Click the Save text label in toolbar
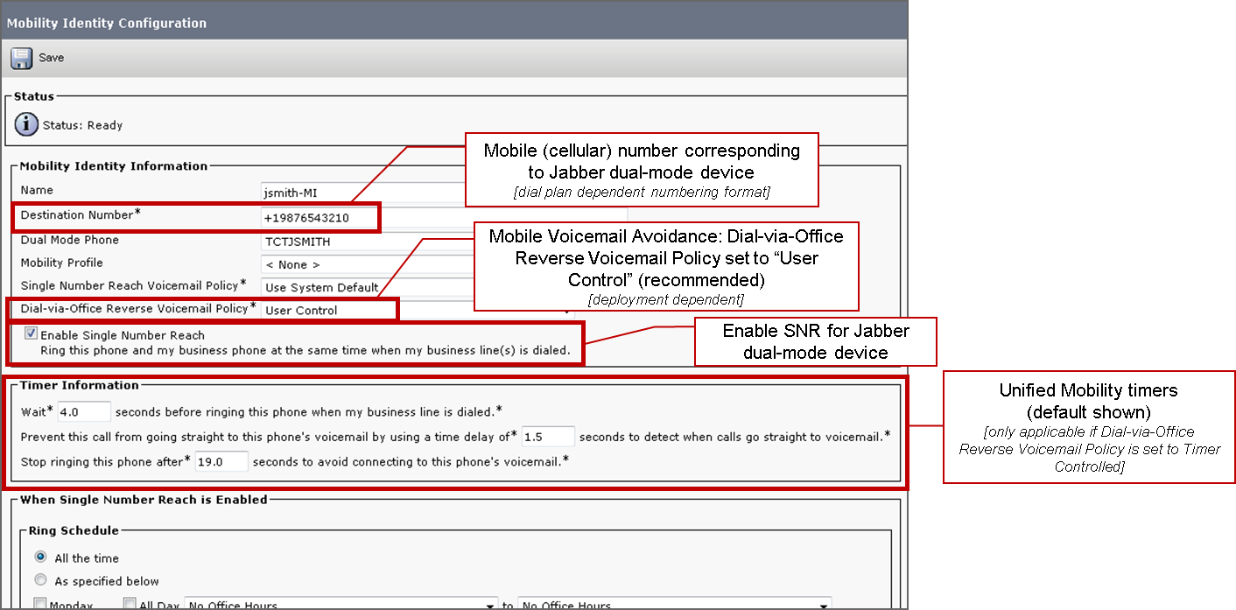Image resolution: width=1236 pixels, height=610 pixels. coord(51,58)
